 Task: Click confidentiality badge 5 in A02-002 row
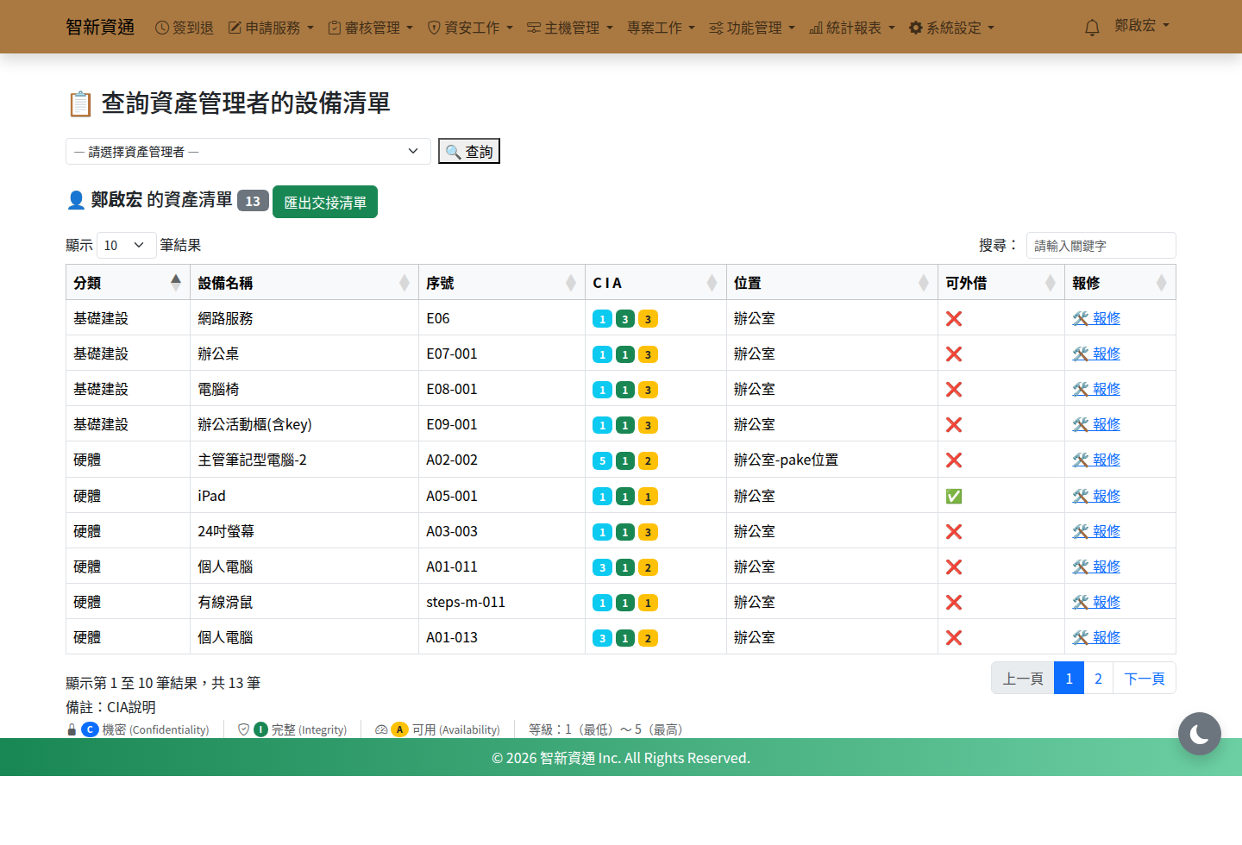coord(603,461)
